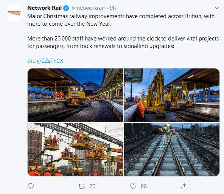Image resolution: width=224 pixels, height=194 pixels.
Task: Click the blue verified badge
Action: pos(66,8)
